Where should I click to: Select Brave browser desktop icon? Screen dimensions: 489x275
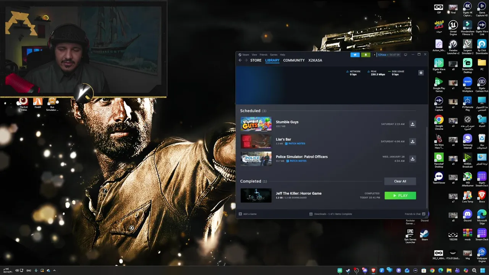482,197
